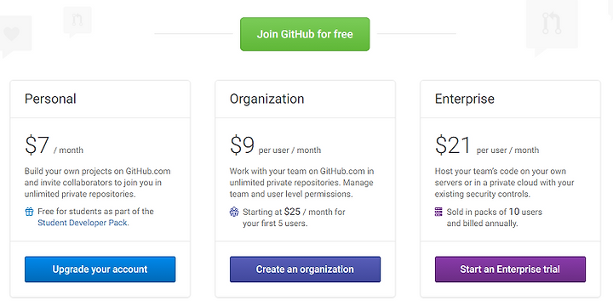Select Upgrade your account button
Screen dimensions: 613x306
click(x=100, y=269)
